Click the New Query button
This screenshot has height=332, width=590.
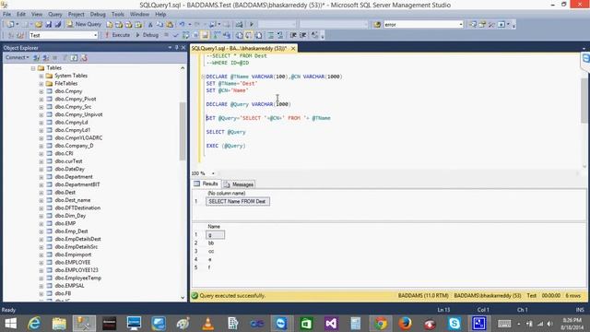(x=84, y=24)
